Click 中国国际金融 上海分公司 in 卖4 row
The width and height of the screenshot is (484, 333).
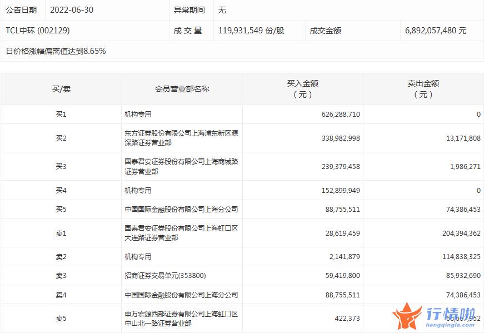pyautogui.click(x=181, y=295)
